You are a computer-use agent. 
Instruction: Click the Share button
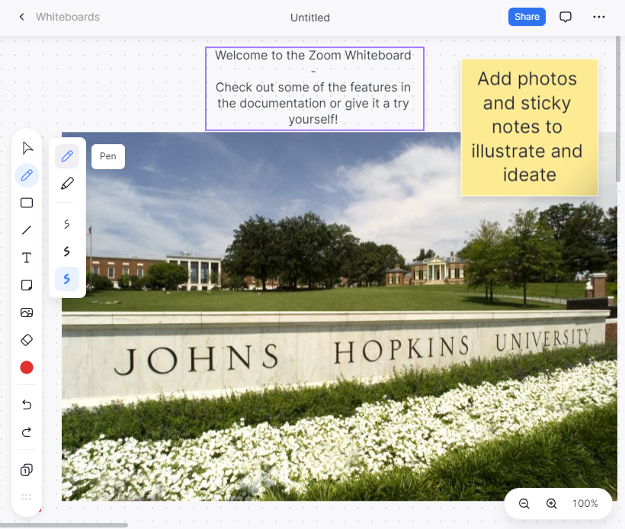click(527, 17)
